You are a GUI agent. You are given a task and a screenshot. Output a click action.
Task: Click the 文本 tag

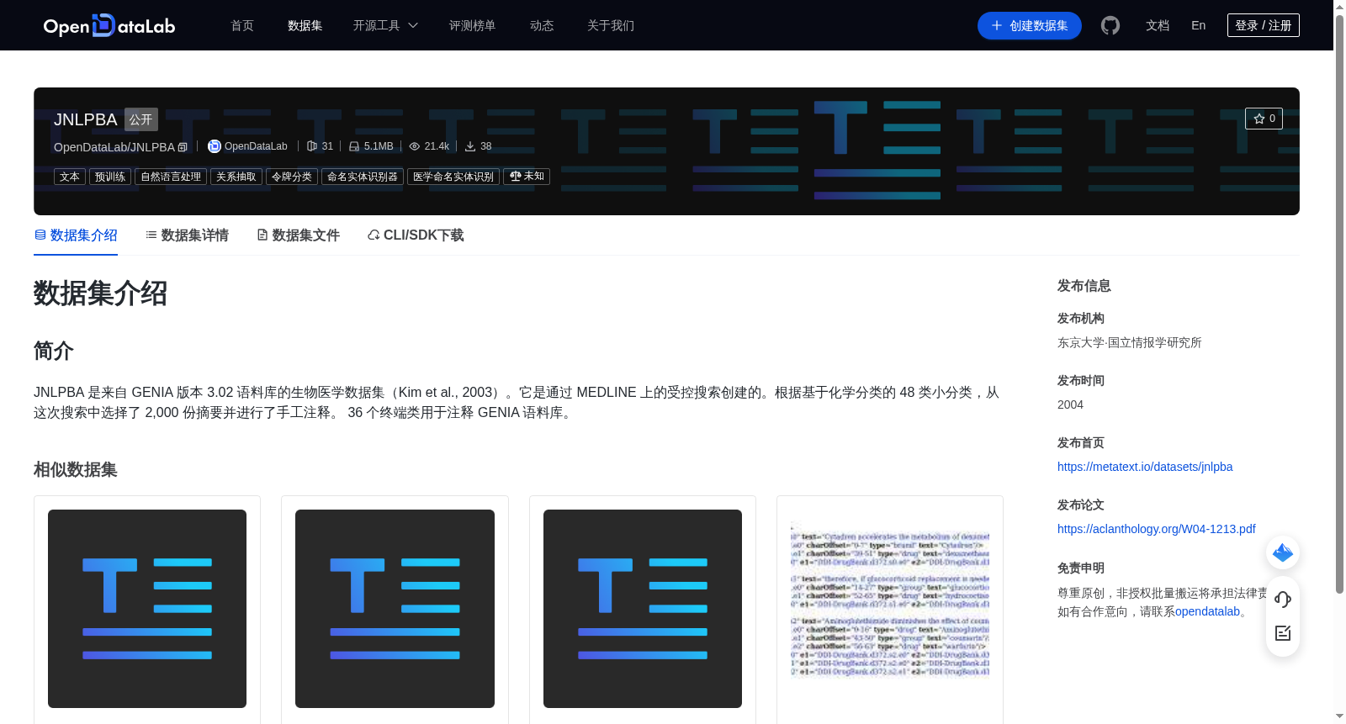(x=70, y=177)
